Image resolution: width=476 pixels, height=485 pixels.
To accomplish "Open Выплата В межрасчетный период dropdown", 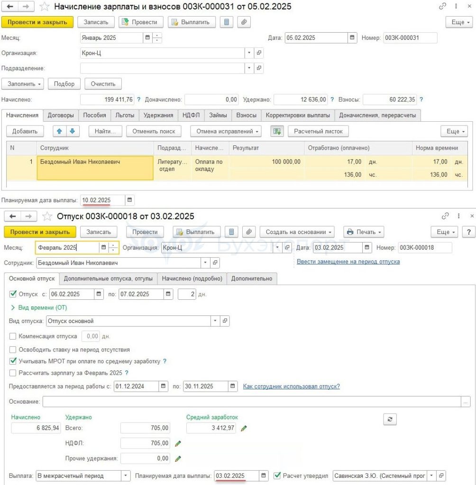I will pyautogui.click(x=126, y=476).
